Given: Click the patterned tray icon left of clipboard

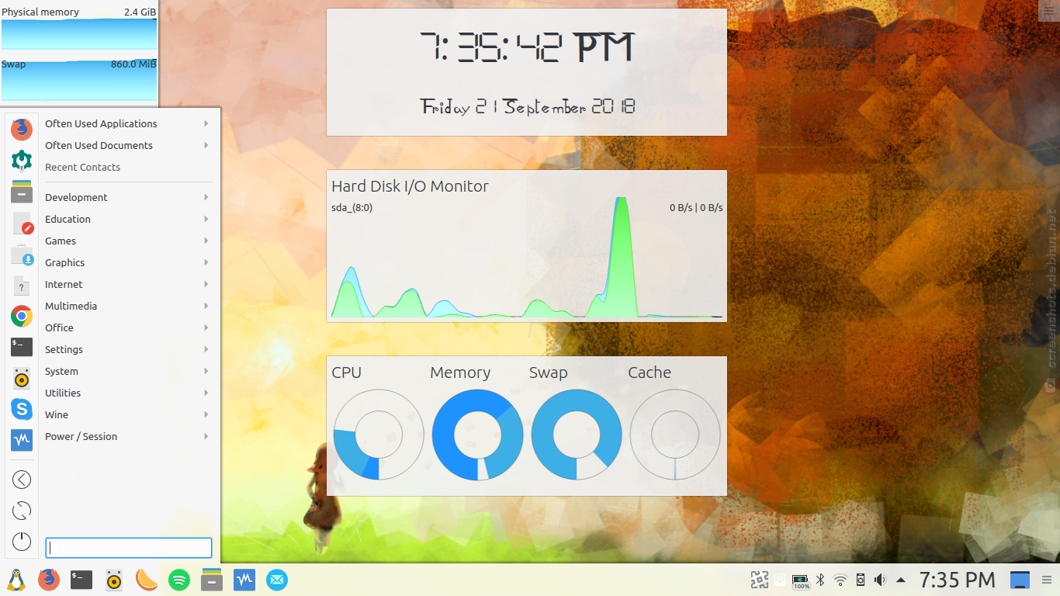Looking at the screenshot, I should coord(759,580).
